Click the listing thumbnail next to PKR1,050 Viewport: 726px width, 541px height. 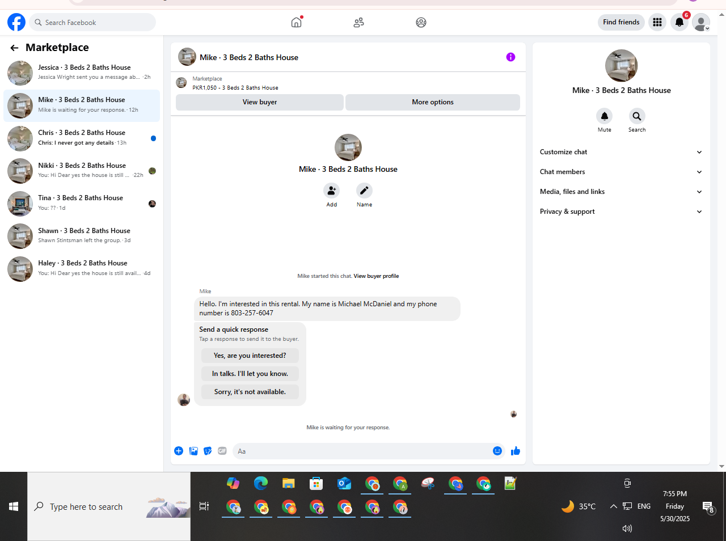181,83
